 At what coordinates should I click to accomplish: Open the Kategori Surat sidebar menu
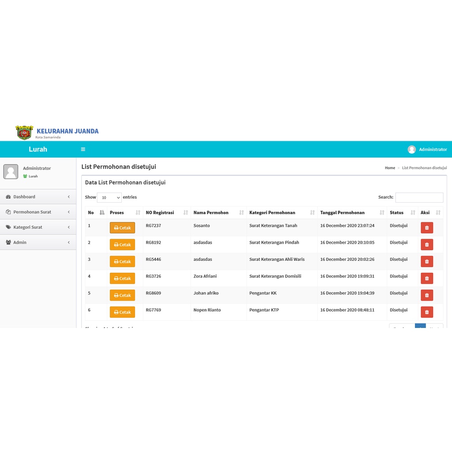38,227
